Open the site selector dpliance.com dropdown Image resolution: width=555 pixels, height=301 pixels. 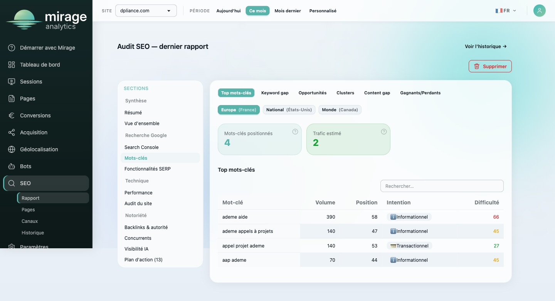146,11
